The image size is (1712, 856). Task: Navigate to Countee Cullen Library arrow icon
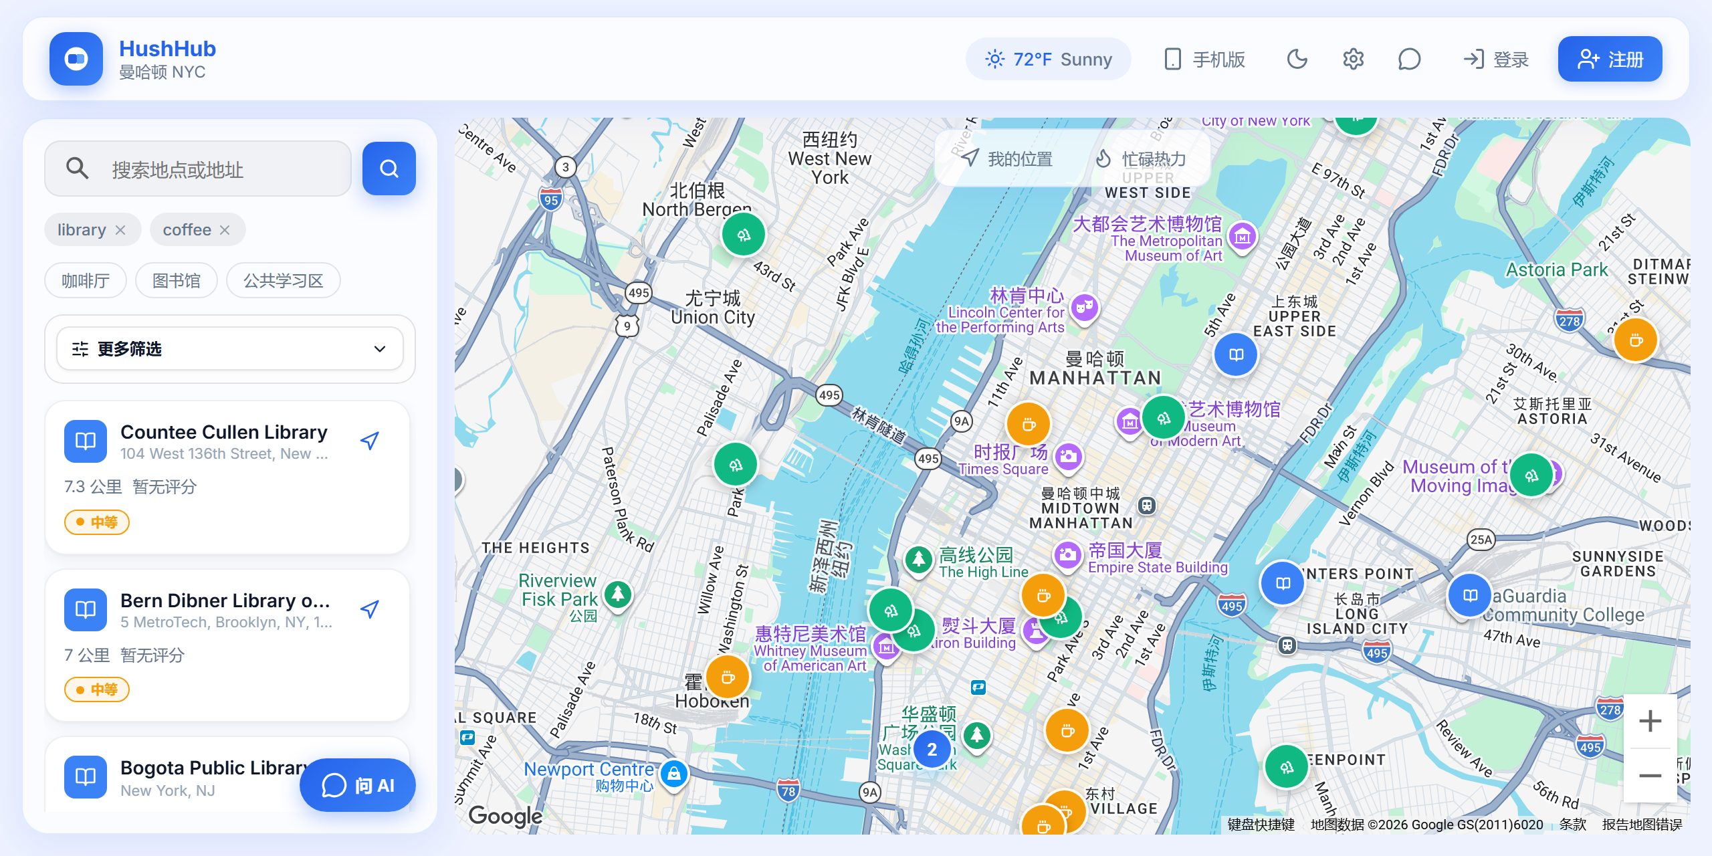click(370, 440)
